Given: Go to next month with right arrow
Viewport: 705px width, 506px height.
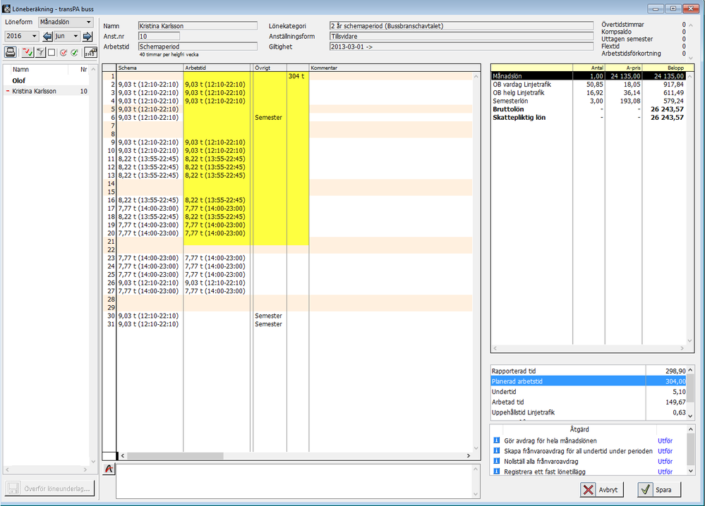Looking at the screenshot, I should coord(88,36).
